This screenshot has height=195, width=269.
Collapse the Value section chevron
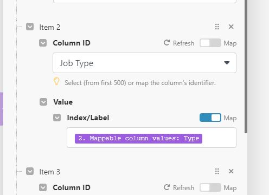click(x=43, y=102)
